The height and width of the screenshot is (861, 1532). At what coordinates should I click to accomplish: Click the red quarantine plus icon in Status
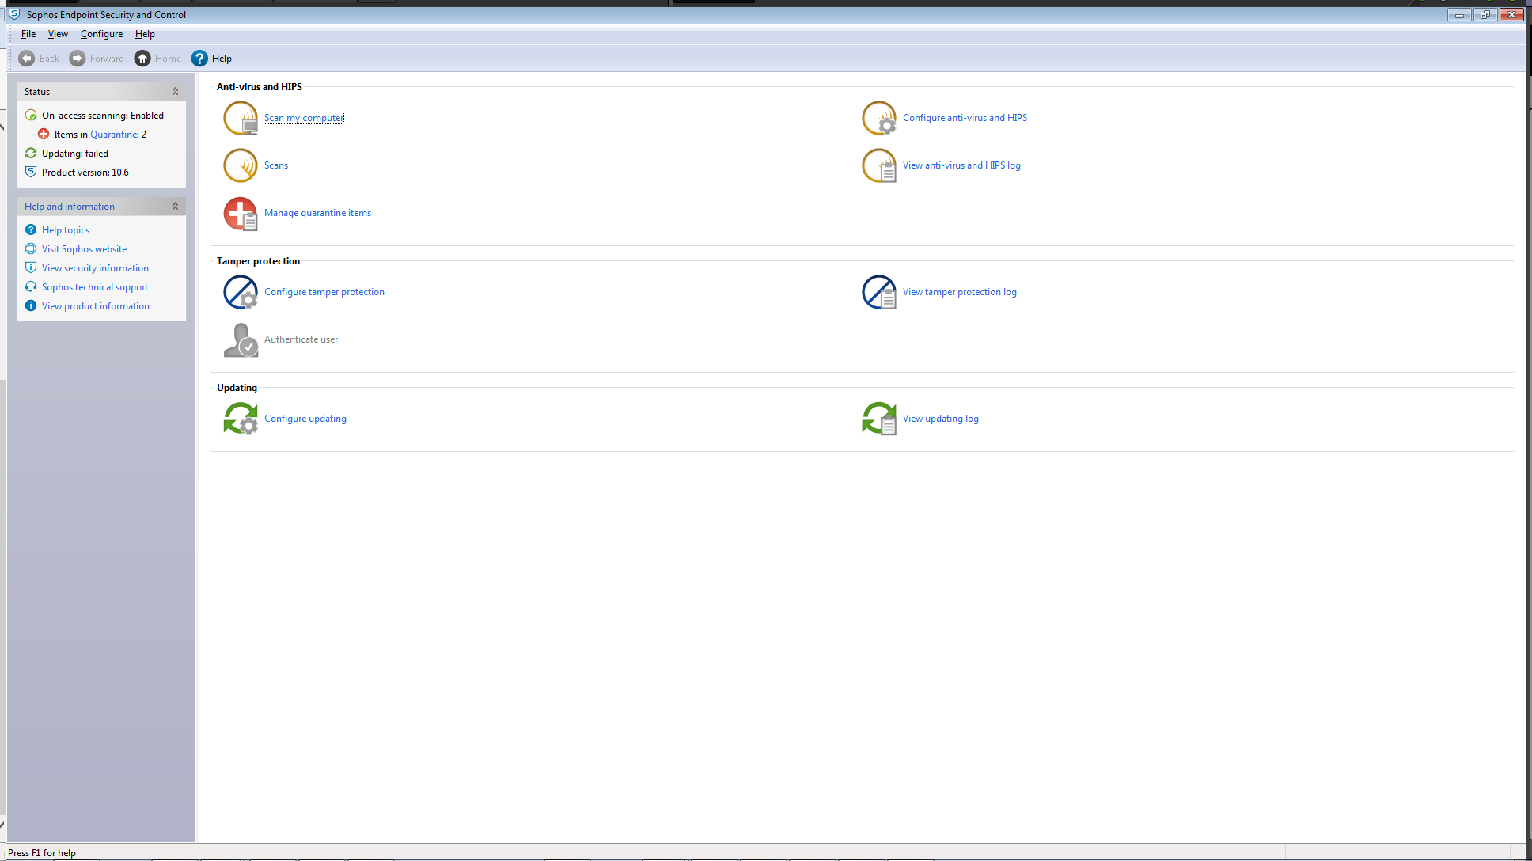44,135
